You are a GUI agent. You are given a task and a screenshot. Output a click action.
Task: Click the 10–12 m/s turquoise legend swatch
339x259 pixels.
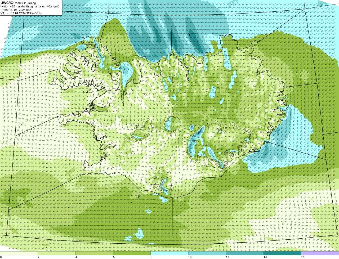[x=207, y=253]
